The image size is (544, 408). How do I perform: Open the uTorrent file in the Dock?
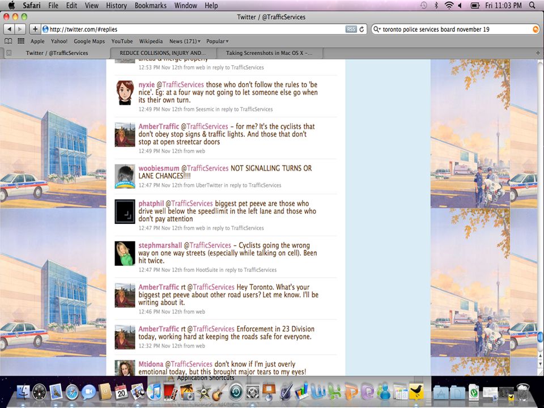[474, 392]
